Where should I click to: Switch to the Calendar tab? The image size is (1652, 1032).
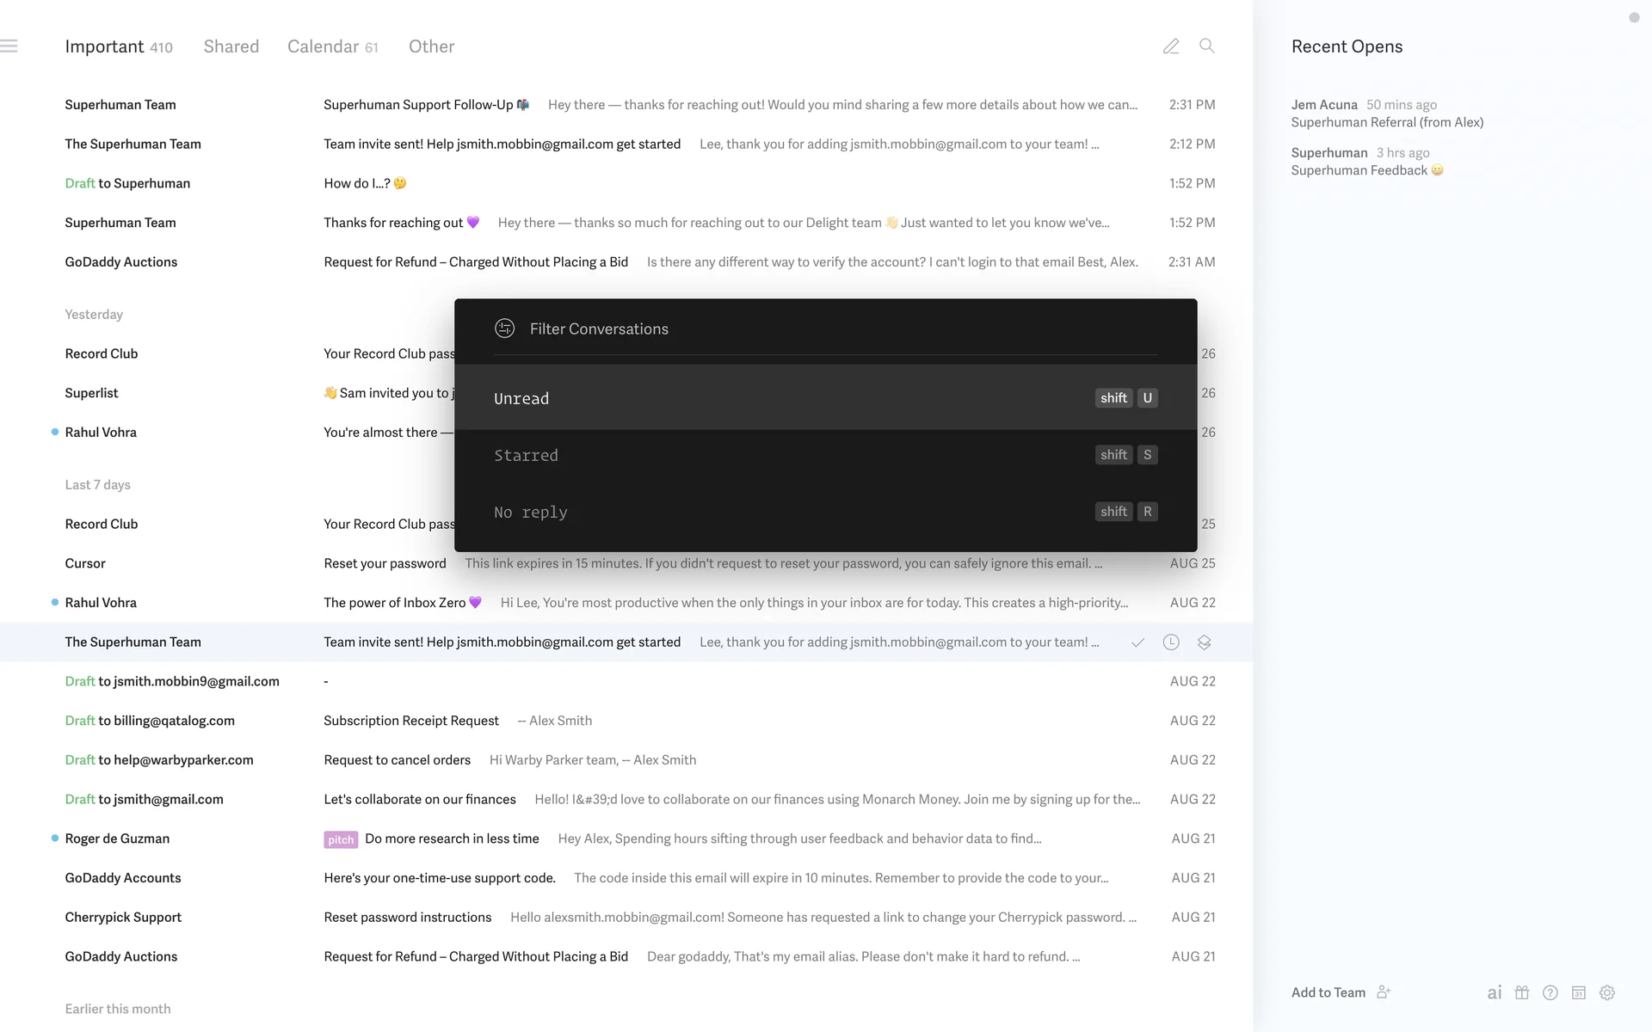tap(324, 46)
